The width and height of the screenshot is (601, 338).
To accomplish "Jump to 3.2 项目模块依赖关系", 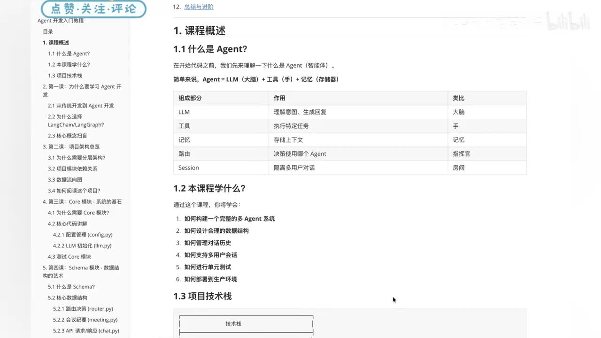I will point(73,169).
